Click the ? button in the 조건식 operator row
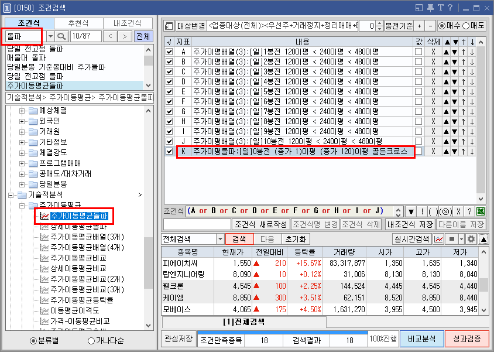This screenshot has height=352, width=494. point(469,211)
